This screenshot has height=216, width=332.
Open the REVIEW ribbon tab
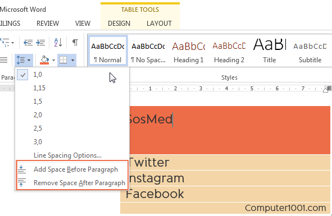[48, 23]
